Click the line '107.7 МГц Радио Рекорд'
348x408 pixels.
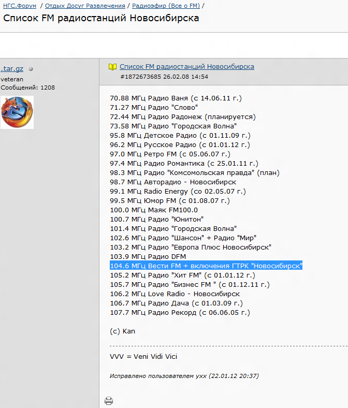tap(180, 313)
